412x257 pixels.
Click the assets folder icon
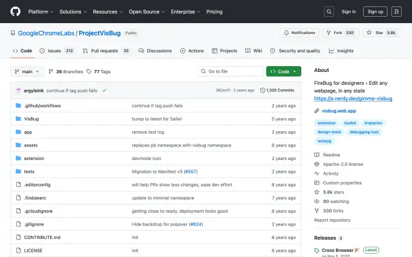coord(18,145)
